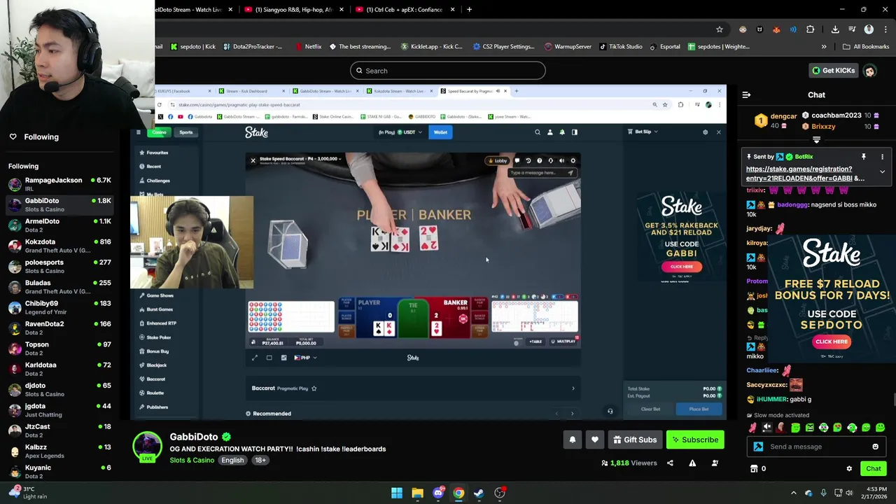
Task: Open the Esportal bookmark
Action: point(665,47)
